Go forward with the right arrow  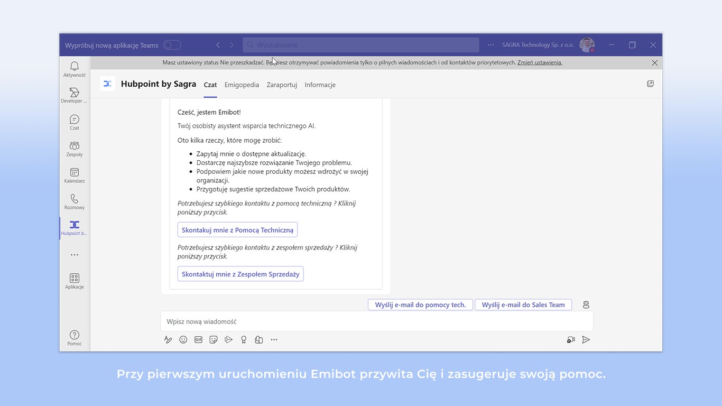pyautogui.click(x=232, y=45)
